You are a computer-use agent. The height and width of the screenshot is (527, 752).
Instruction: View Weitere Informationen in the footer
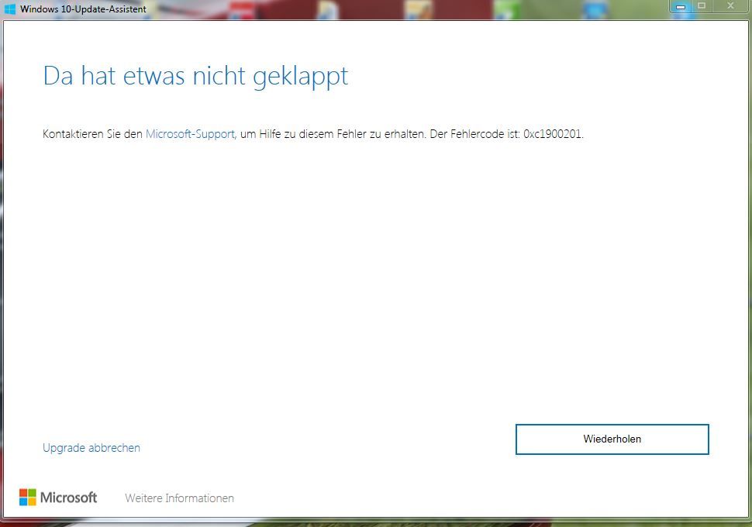(x=179, y=498)
